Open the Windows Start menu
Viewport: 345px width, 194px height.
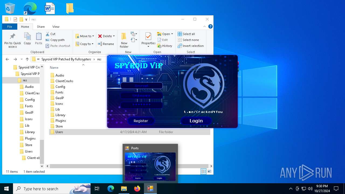coord(6,189)
